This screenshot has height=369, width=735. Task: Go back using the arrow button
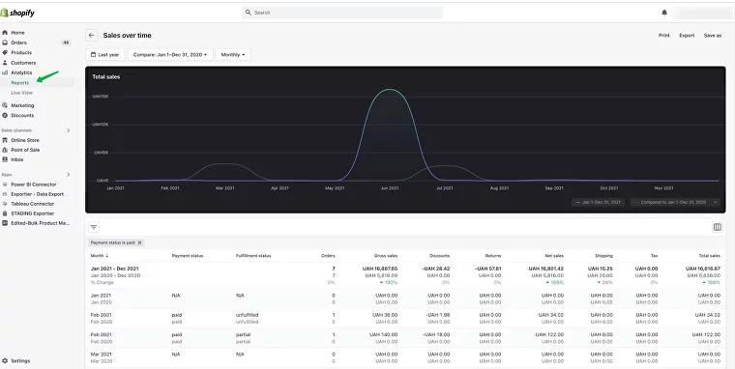click(92, 35)
